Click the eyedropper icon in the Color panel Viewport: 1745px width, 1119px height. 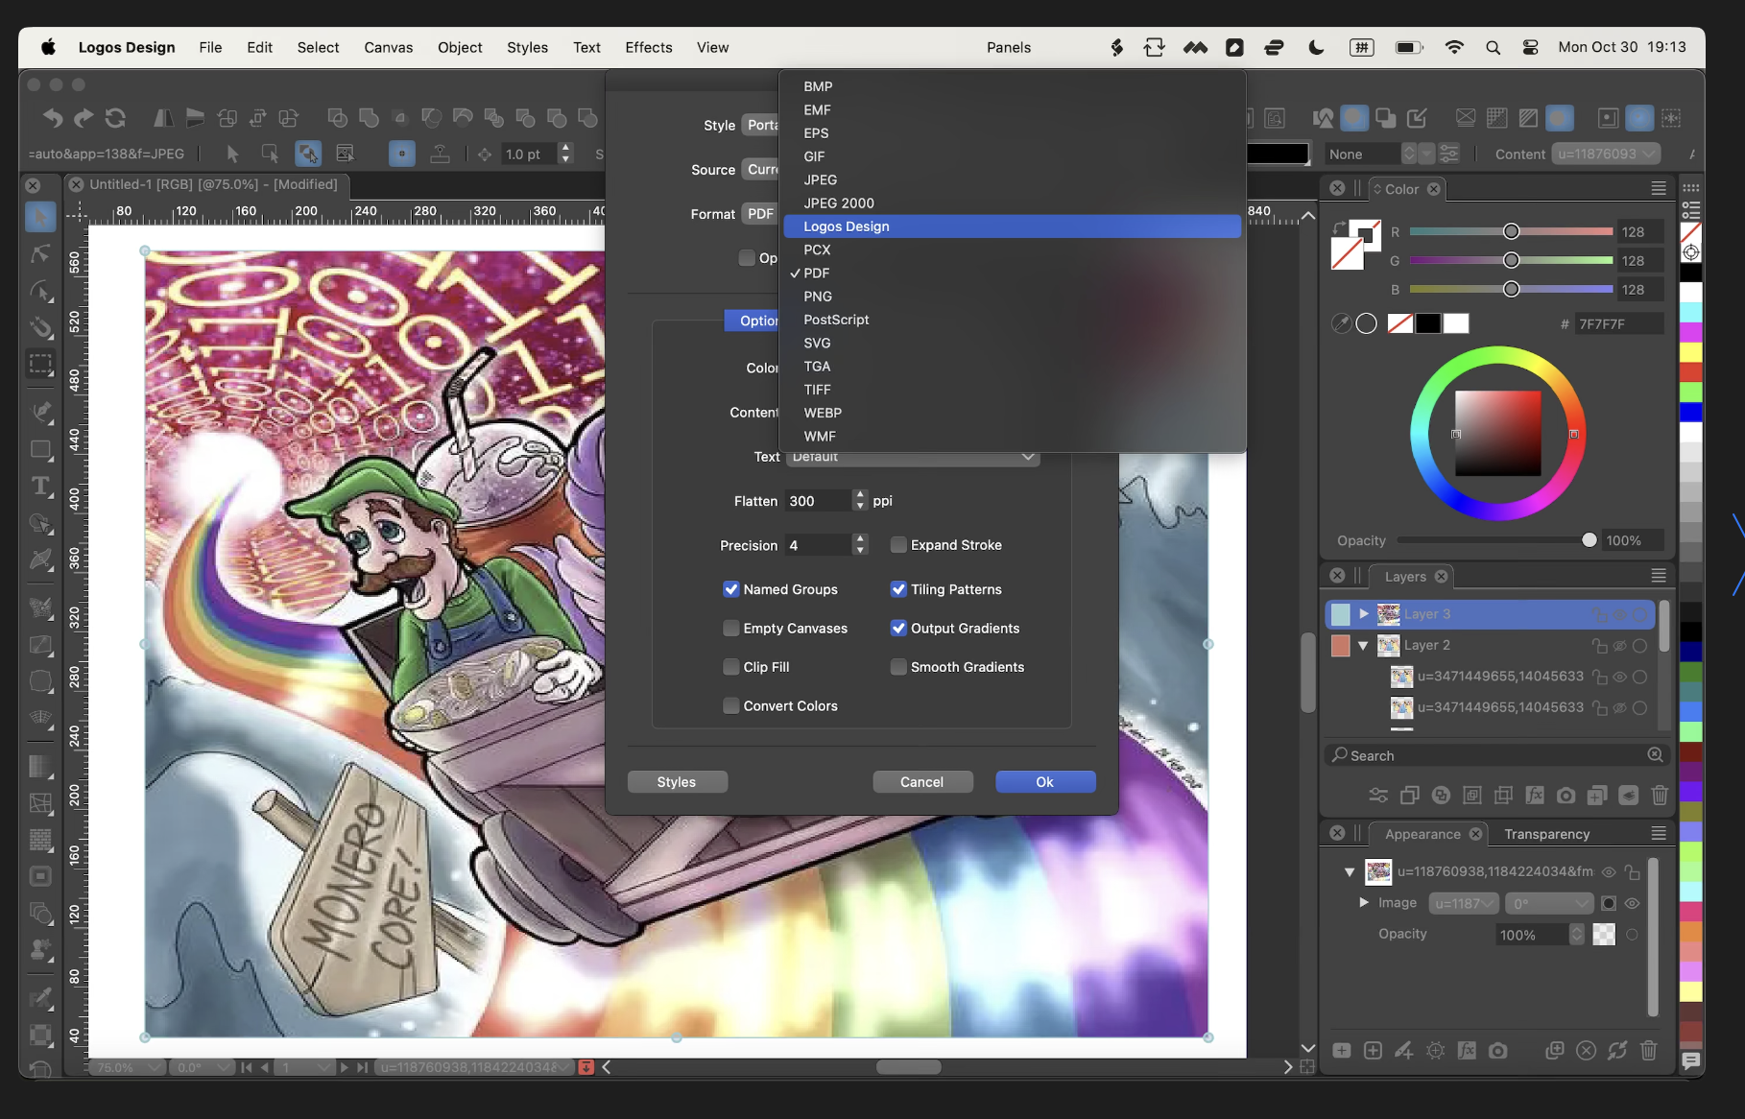pyautogui.click(x=1341, y=323)
